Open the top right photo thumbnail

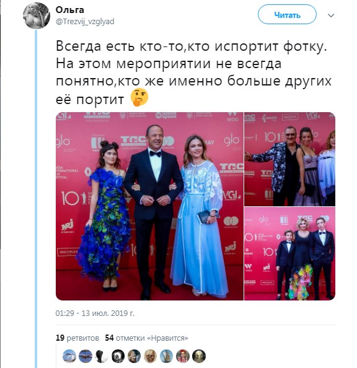(289, 159)
